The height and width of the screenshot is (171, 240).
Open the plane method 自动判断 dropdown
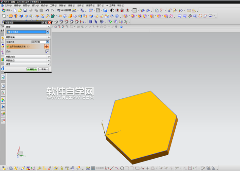(x=48, y=42)
